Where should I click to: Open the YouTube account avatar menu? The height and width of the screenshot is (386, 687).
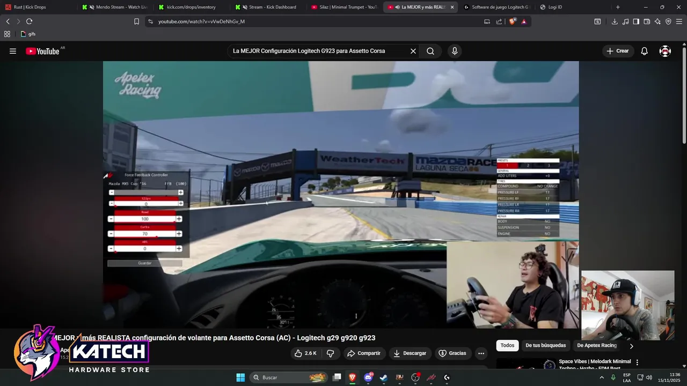click(665, 51)
